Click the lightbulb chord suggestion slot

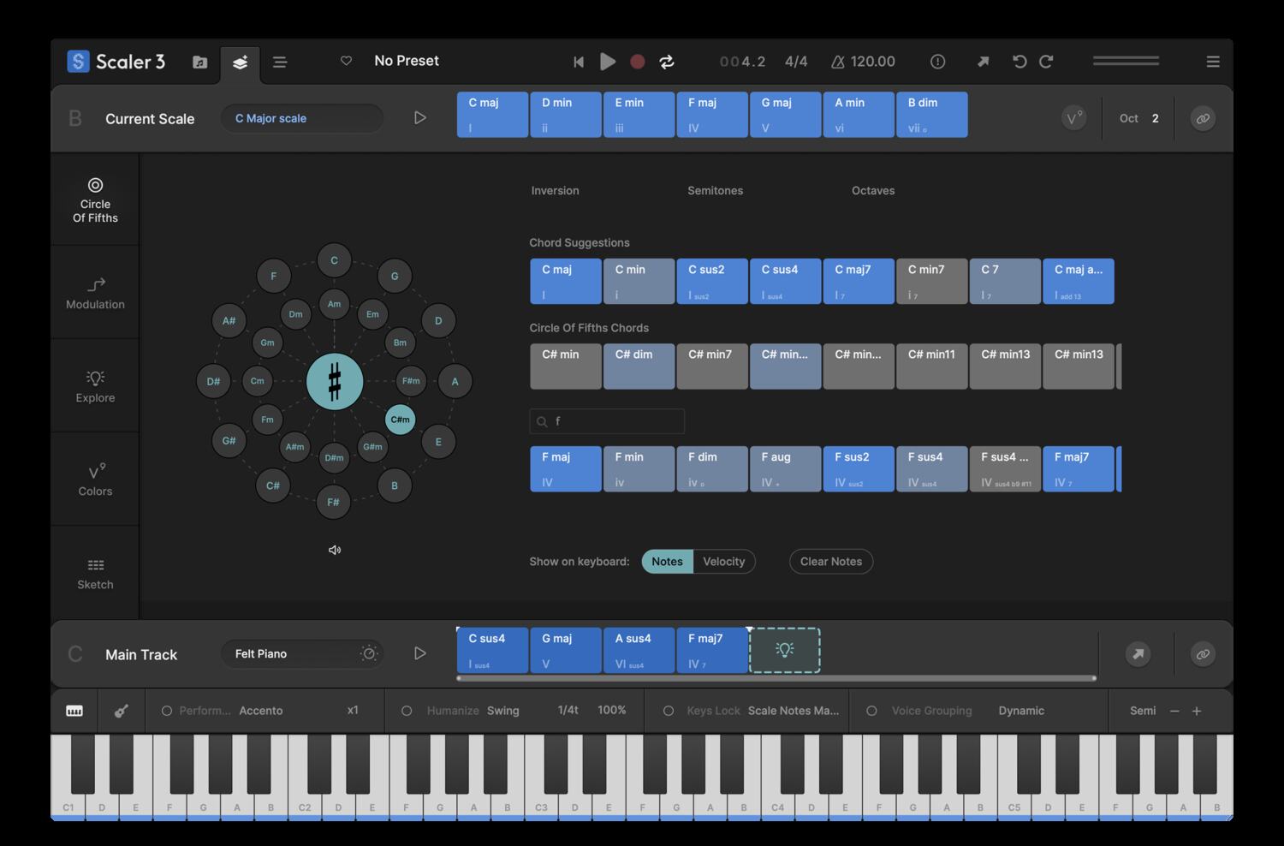tap(785, 650)
